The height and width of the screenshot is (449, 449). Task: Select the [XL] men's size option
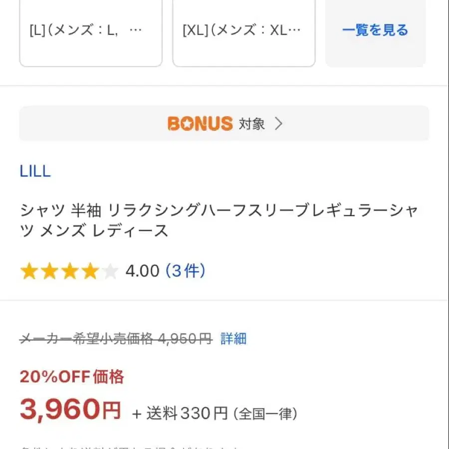[244, 33]
